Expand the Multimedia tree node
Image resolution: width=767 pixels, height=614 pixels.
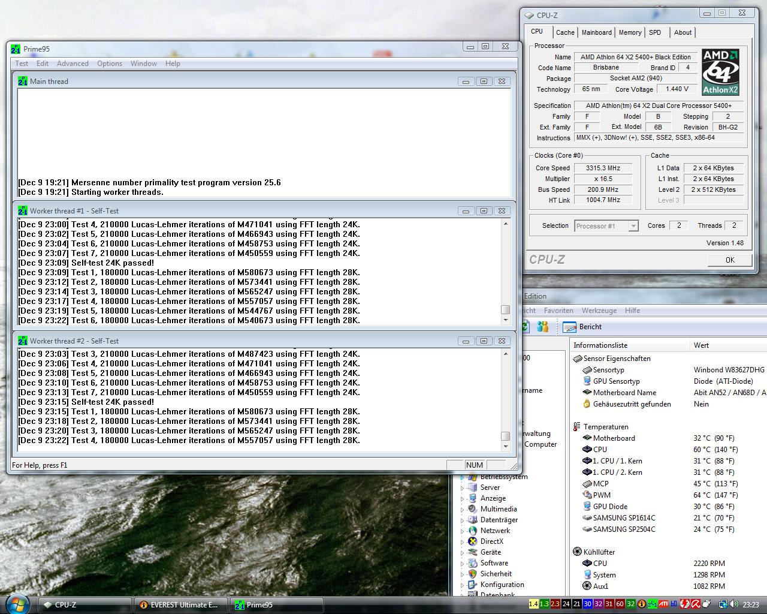(462, 509)
